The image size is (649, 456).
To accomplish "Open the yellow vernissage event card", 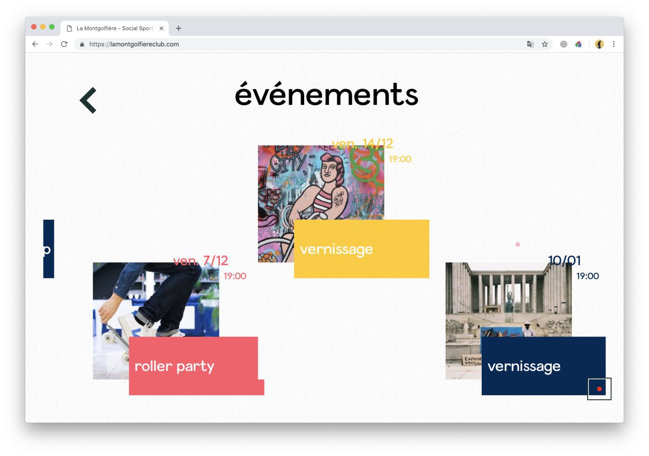I will click(362, 248).
